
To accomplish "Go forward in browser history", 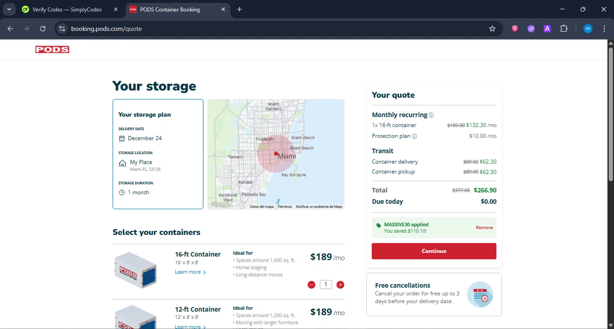I will [26, 29].
